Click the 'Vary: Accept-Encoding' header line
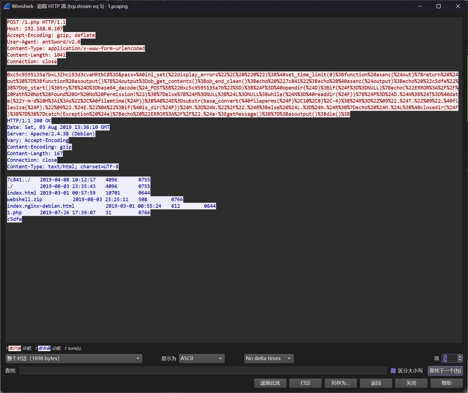 pos(38,140)
